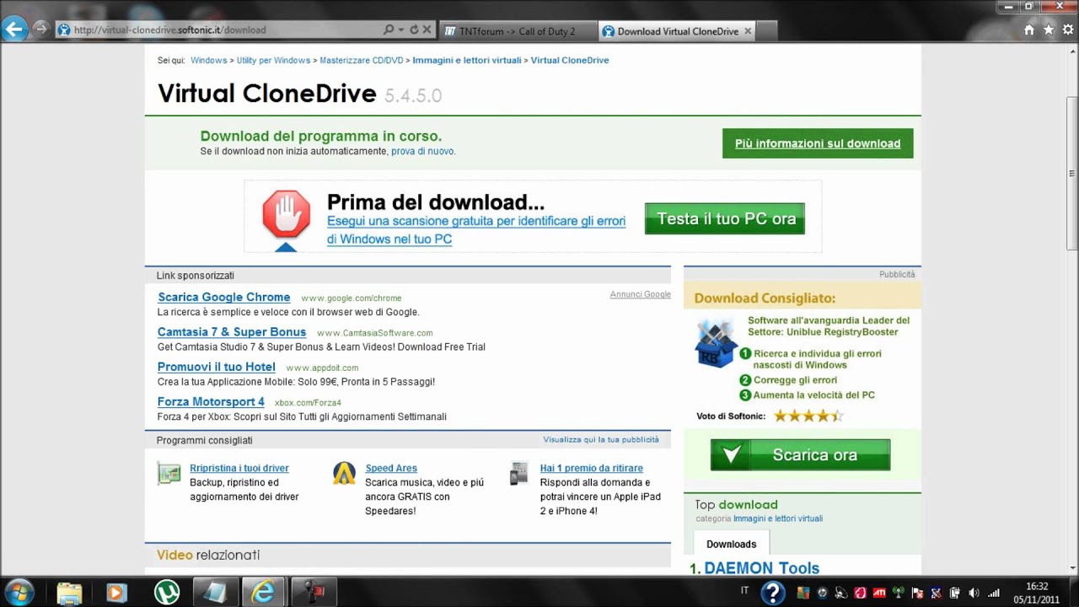Open Masterizzare CD/DVD breadcrumb link

coord(362,61)
